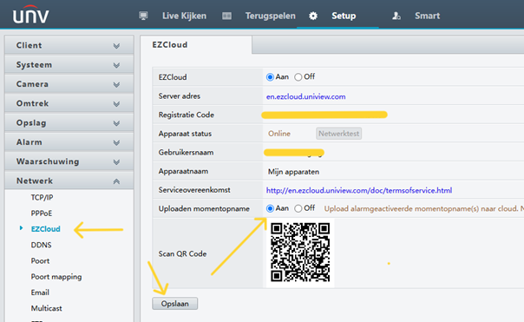Click the Upload alarmgeactiveerde momentopname hint text

coord(423,208)
